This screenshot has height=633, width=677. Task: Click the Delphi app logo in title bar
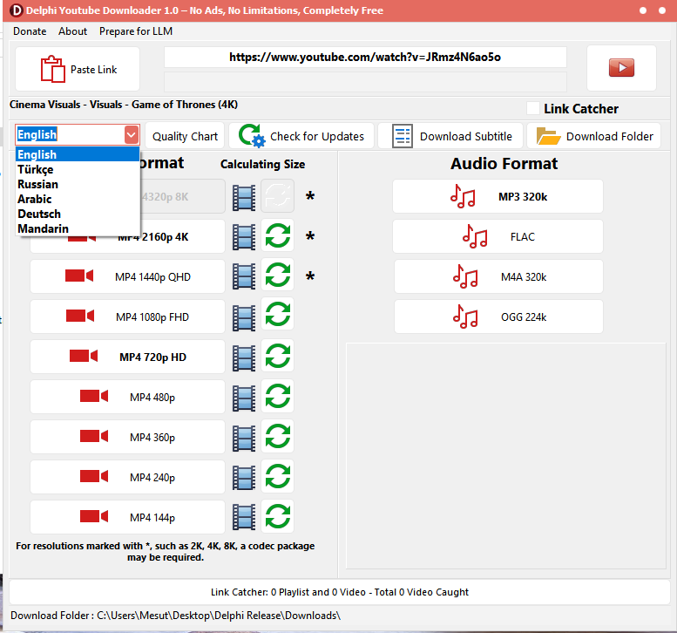click(16, 10)
